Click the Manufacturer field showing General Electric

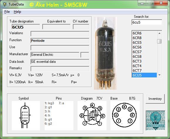pos(55,55)
